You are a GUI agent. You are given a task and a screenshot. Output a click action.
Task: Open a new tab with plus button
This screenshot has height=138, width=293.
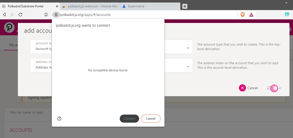[185, 6]
